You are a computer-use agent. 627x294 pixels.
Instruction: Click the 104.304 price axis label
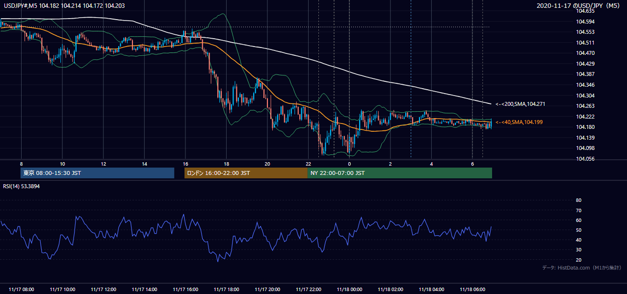click(x=586, y=96)
